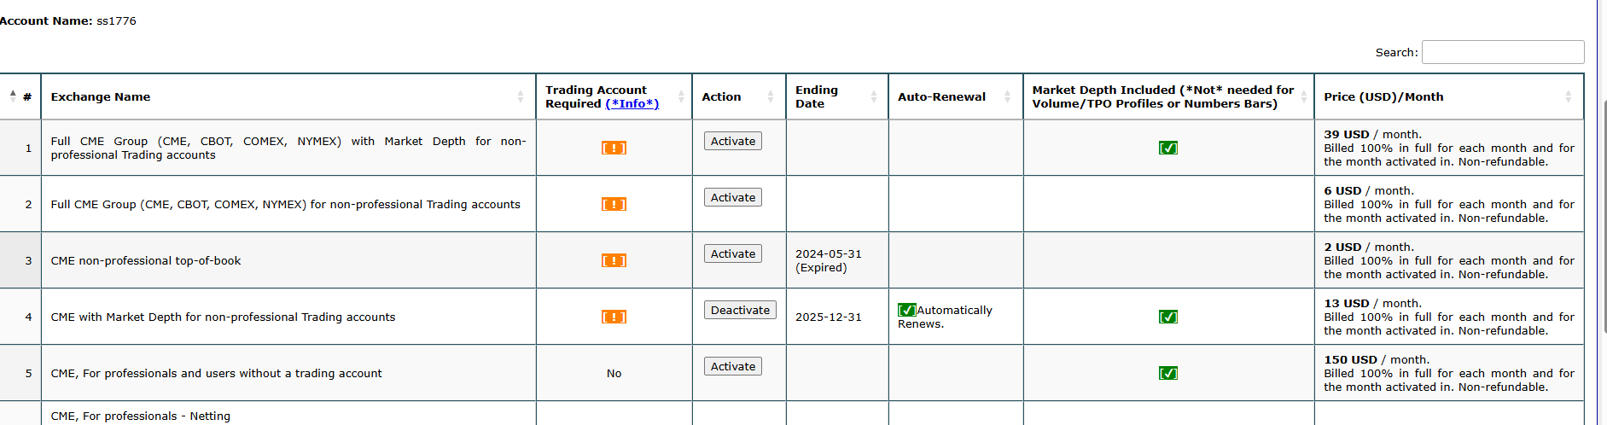Activate CME for professionals subscription

[x=733, y=366]
